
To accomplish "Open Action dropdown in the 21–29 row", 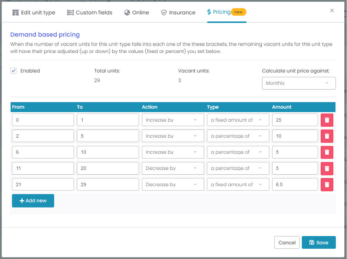I will [x=173, y=184].
